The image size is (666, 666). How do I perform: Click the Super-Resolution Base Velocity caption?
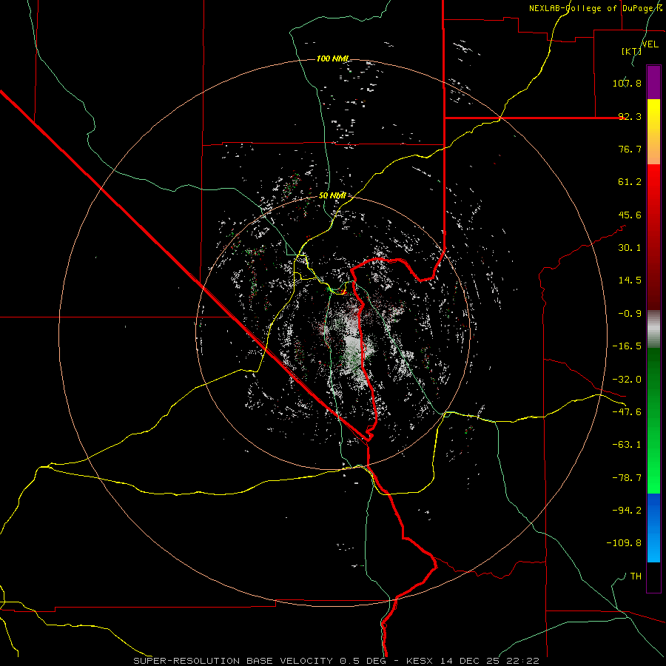[x=337, y=661]
